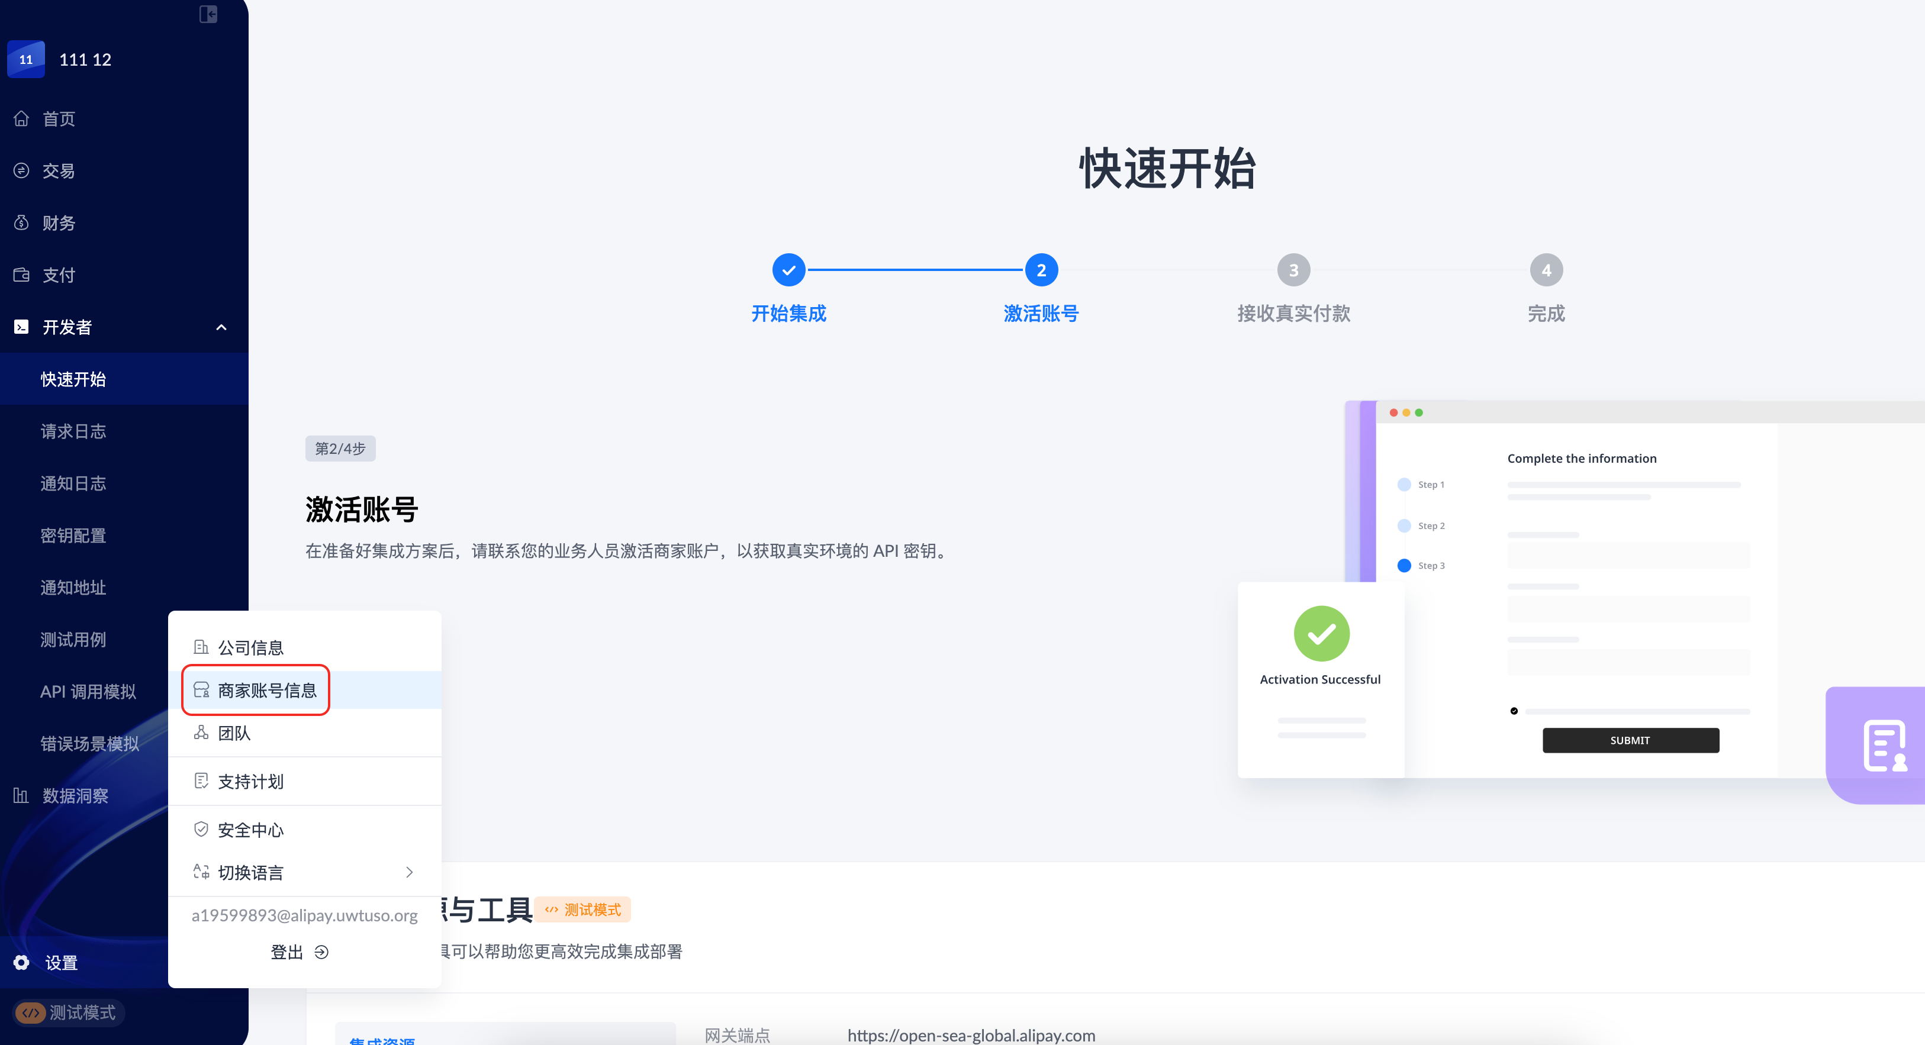Image resolution: width=1925 pixels, height=1045 pixels.
Task: Toggle the 测试模式 badge in sidebar
Action: pyautogui.click(x=67, y=1012)
